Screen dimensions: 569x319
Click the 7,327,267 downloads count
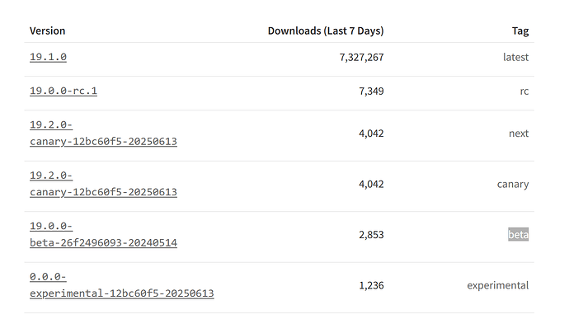click(361, 58)
